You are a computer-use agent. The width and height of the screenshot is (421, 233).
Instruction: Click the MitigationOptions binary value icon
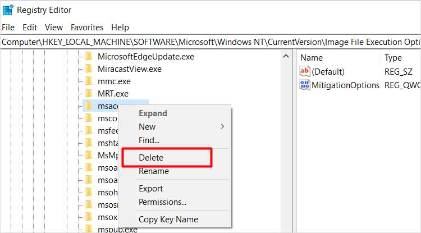coord(305,85)
